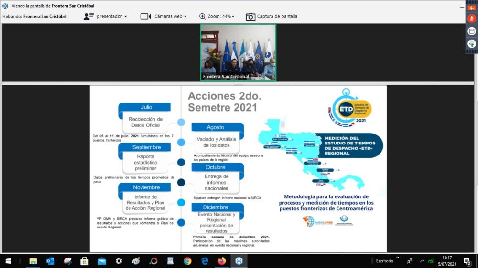This screenshot has width=478, height=268.
Task: Toggle the window view icon in side panel
Action: [x=472, y=31]
